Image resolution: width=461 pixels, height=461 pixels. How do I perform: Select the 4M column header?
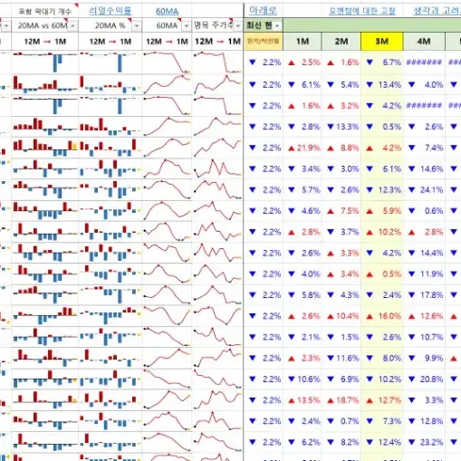coord(424,42)
